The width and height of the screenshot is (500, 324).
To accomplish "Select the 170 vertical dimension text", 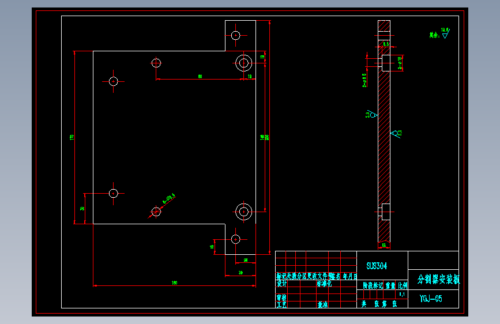I will point(72,137).
